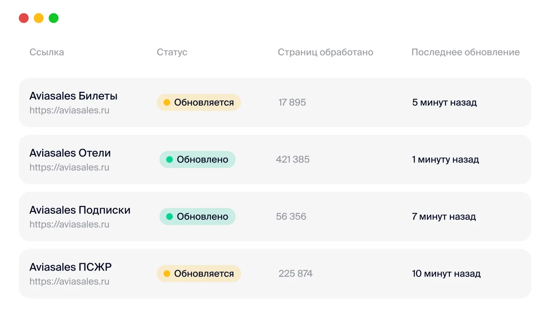Image resolution: width=551 pixels, height=315 pixels.
Task: Open the Aviasales Билеты row title
Action: 73,96
